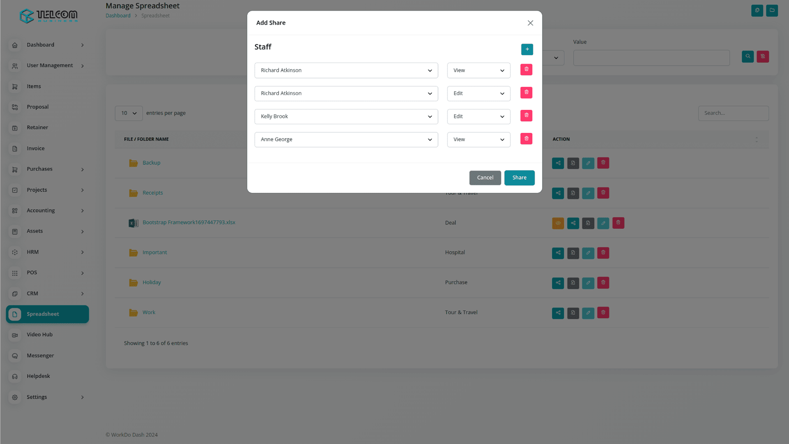Delete the Anne George share row
The width and height of the screenshot is (789, 444).
point(526,139)
